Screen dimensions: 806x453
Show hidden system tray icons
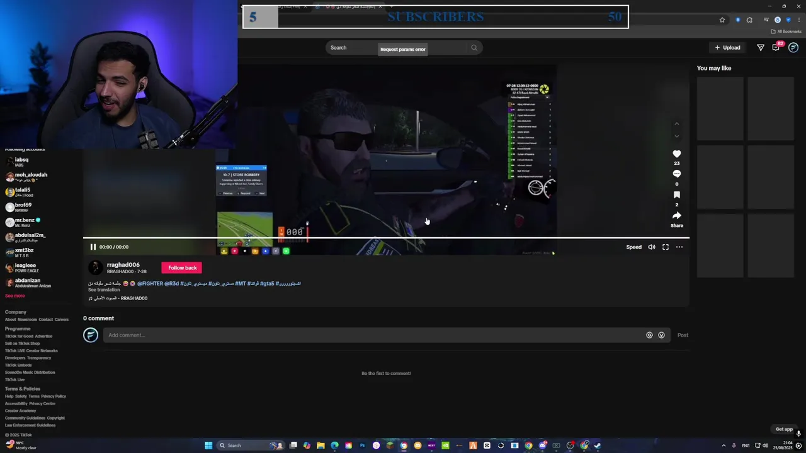point(724,445)
